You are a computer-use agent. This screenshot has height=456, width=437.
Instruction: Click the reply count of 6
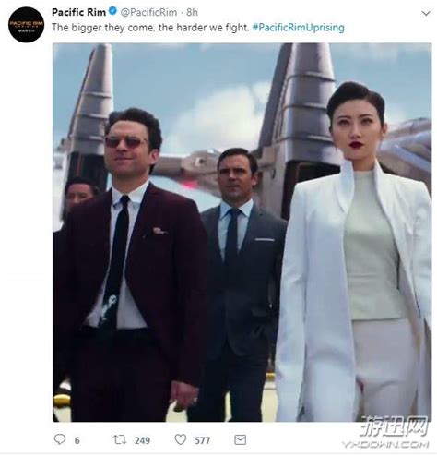coord(77,440)
